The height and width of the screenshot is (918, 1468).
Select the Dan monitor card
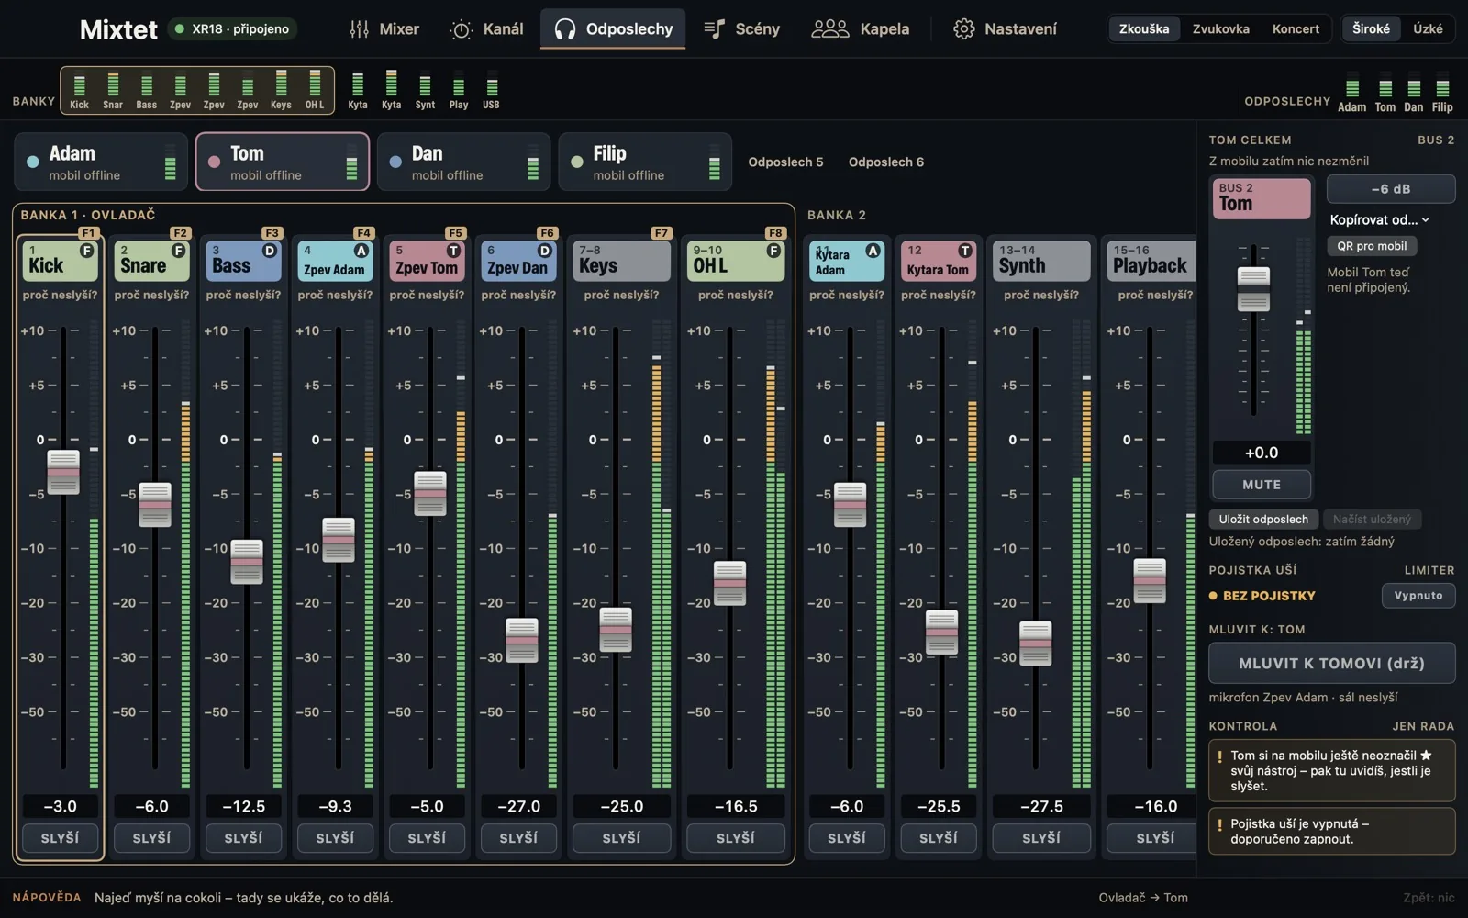coord(463,162)
